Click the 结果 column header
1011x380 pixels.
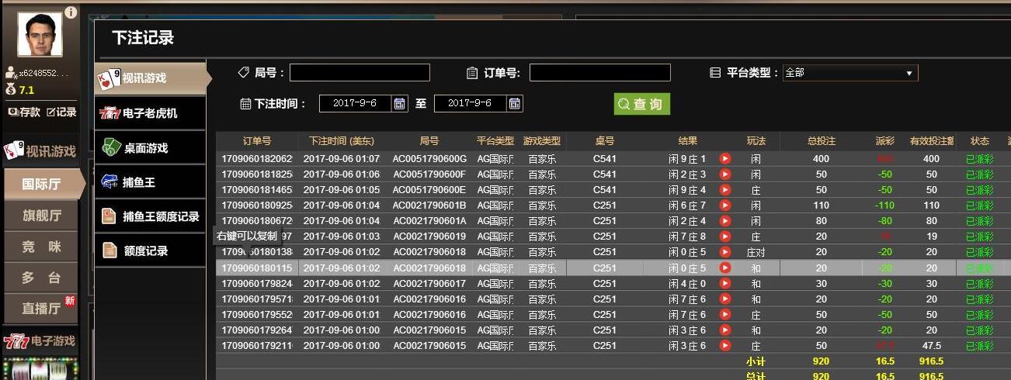(688, 141)
